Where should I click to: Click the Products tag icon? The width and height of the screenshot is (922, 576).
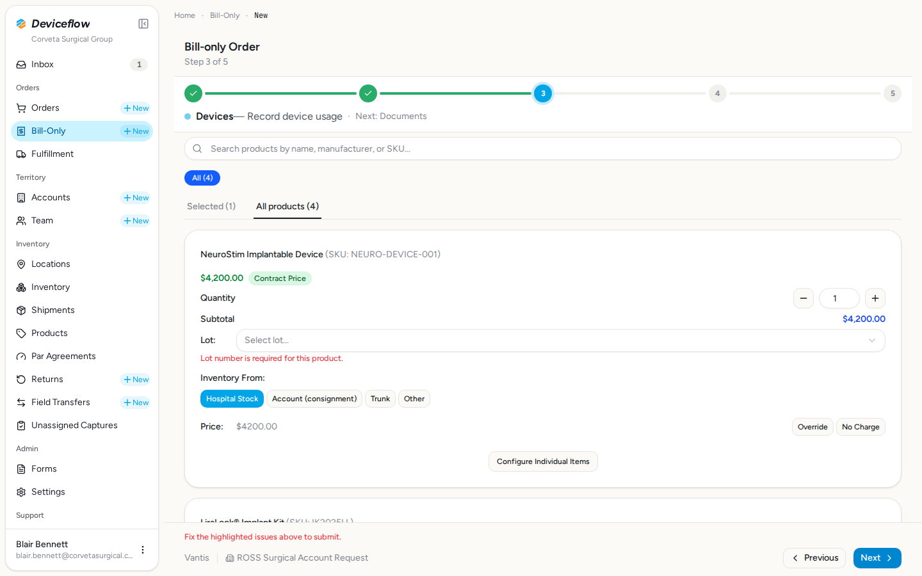pos(21,333)
